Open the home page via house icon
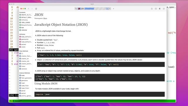The height and width of the screenshot is (106, 188). pos(36,9)
